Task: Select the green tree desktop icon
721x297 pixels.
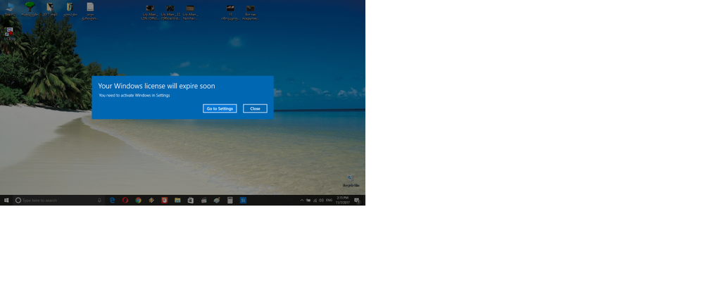Action: (30, 10)
